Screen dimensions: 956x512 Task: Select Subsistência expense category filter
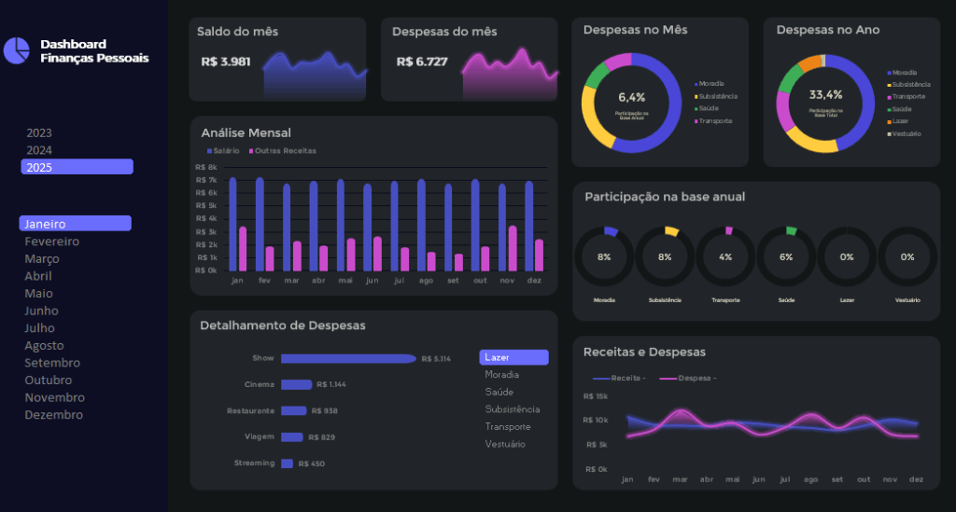pyautogui.click(x=513, y=409)
